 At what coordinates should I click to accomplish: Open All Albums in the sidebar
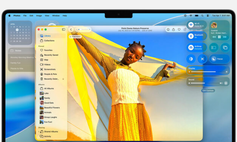pyautogui.click(x=51, y=88)
